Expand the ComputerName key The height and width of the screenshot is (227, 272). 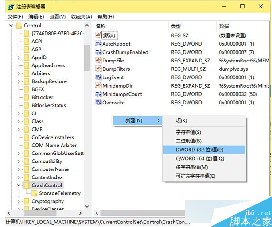[19, 169]
